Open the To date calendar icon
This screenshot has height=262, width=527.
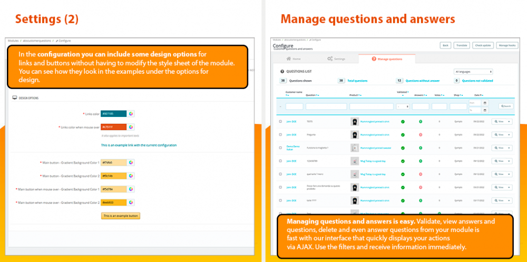[485, 110]
